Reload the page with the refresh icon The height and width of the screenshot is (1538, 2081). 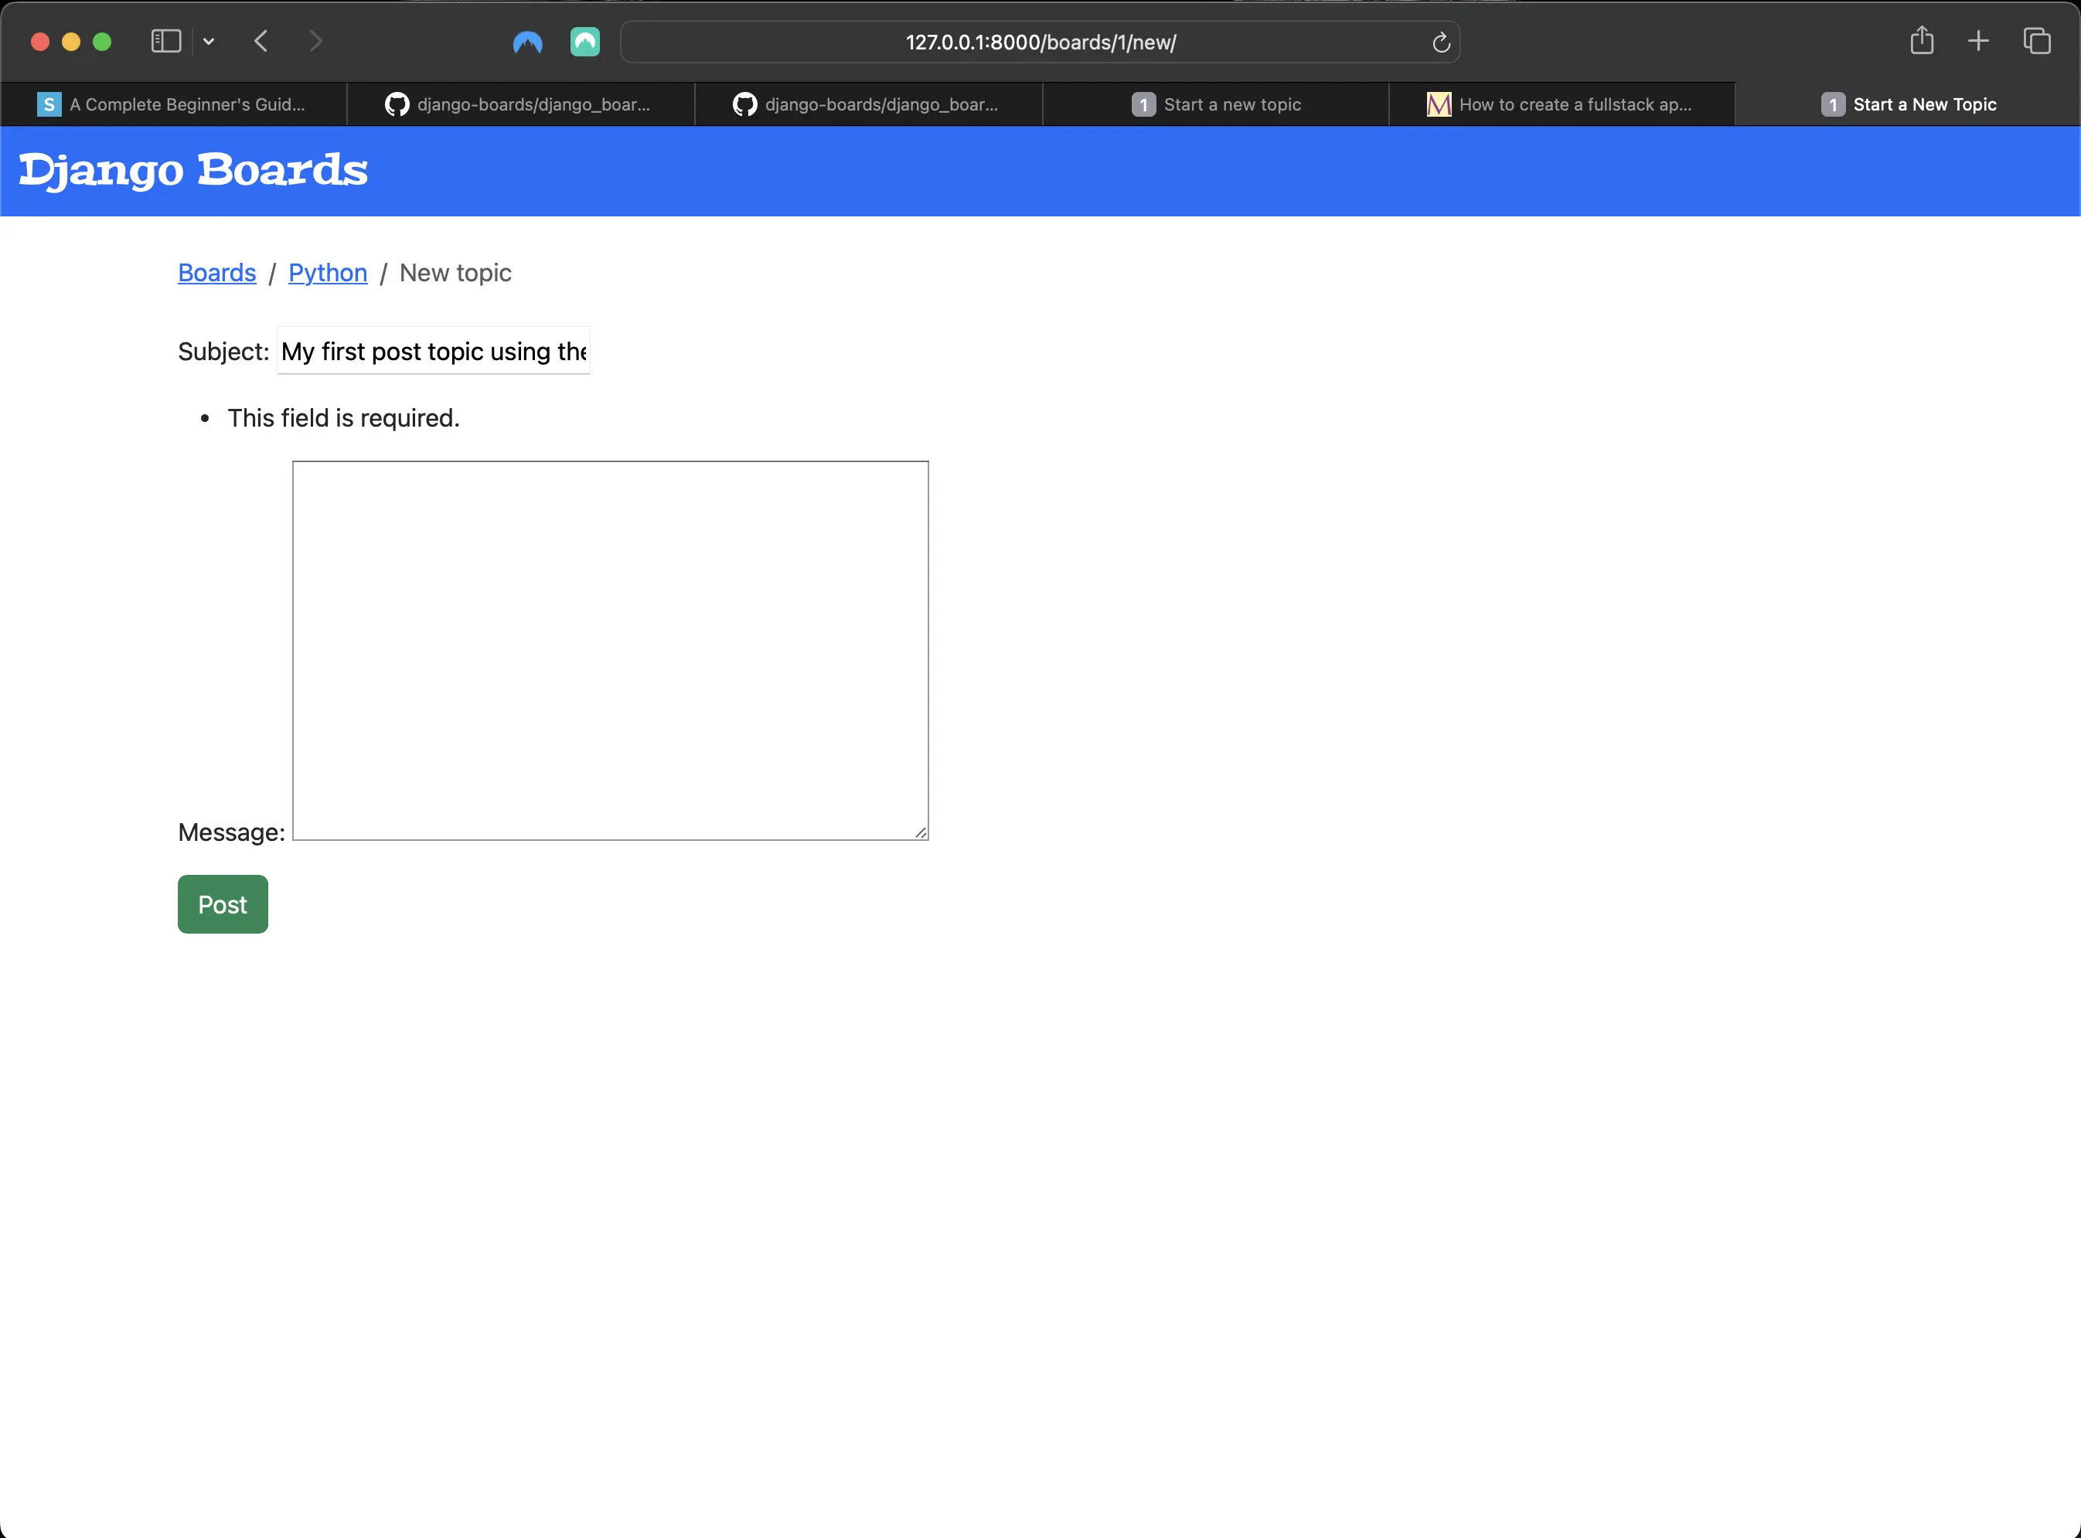point(1440,42)
